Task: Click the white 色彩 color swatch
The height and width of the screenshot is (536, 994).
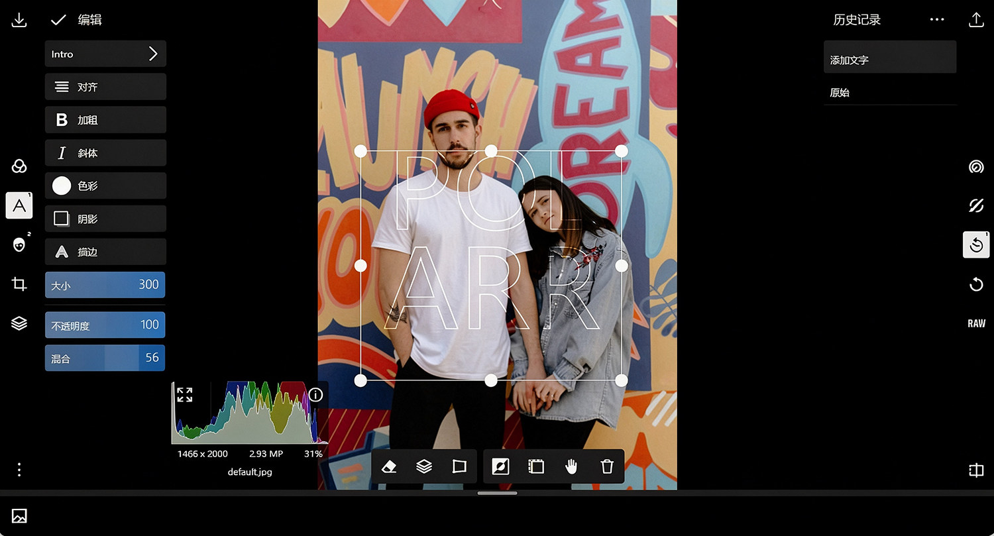Action: click(62, 186)
